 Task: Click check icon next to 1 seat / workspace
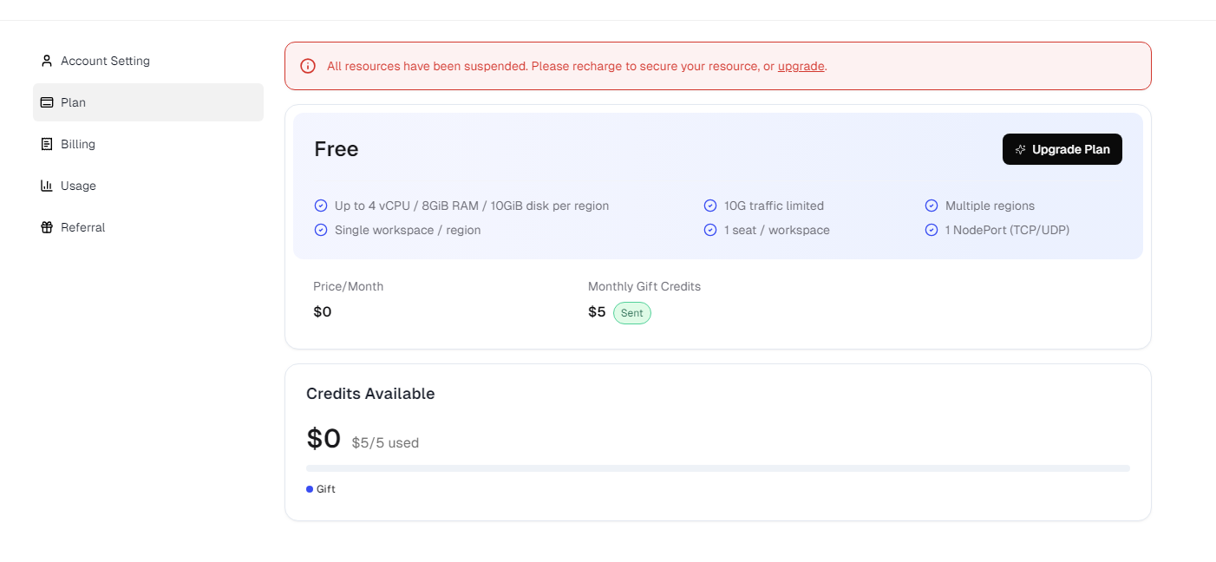pyautogui.click(x=710, y=230)
